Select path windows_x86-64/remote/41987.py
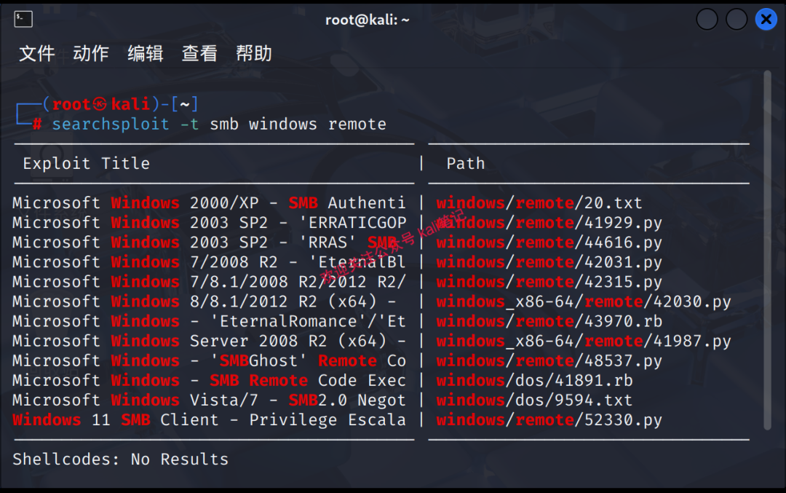Image resolution: width=786 pixels, height=493 pixels. pyautogui.click(x=584, y=341)
